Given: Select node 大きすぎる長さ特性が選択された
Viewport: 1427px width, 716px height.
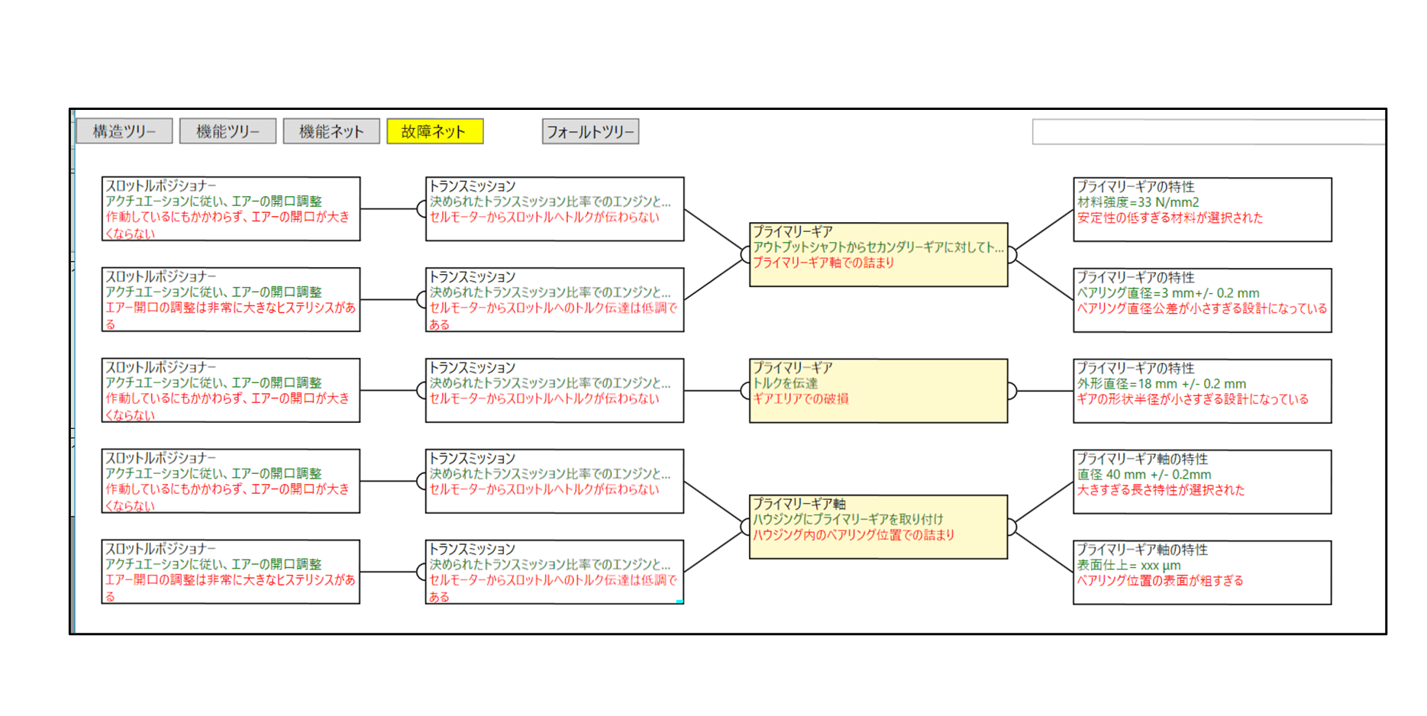Looking at the screenshot, I should [1203, 482].
